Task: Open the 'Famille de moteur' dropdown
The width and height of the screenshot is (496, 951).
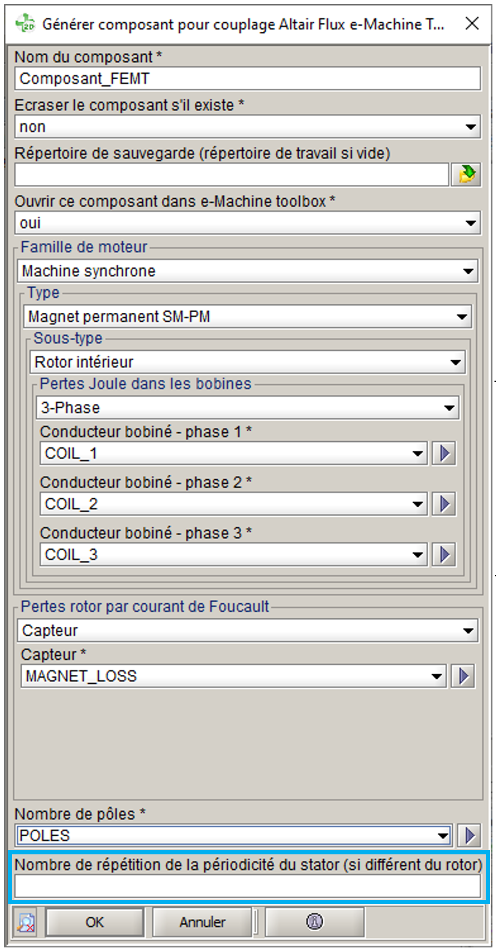Action: (x=468, y=271)
